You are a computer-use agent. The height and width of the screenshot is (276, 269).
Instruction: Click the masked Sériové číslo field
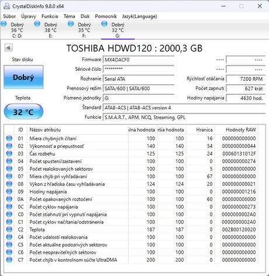pyautogui.click(x=139, y=69)
